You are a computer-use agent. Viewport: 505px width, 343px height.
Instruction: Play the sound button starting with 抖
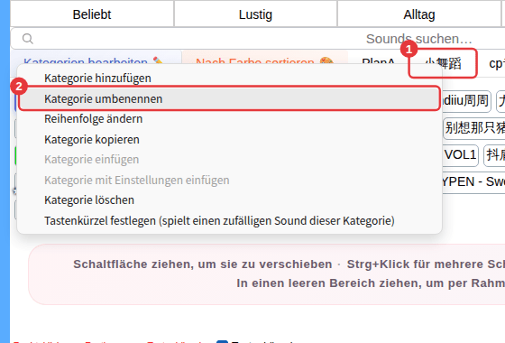[494, 155]
